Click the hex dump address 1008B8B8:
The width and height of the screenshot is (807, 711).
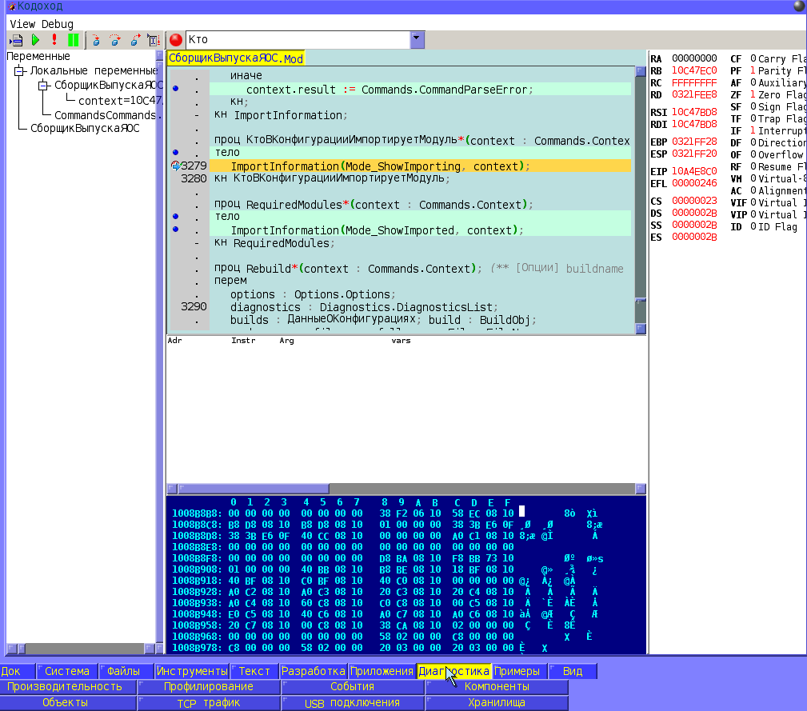click(x=197, y=513)
